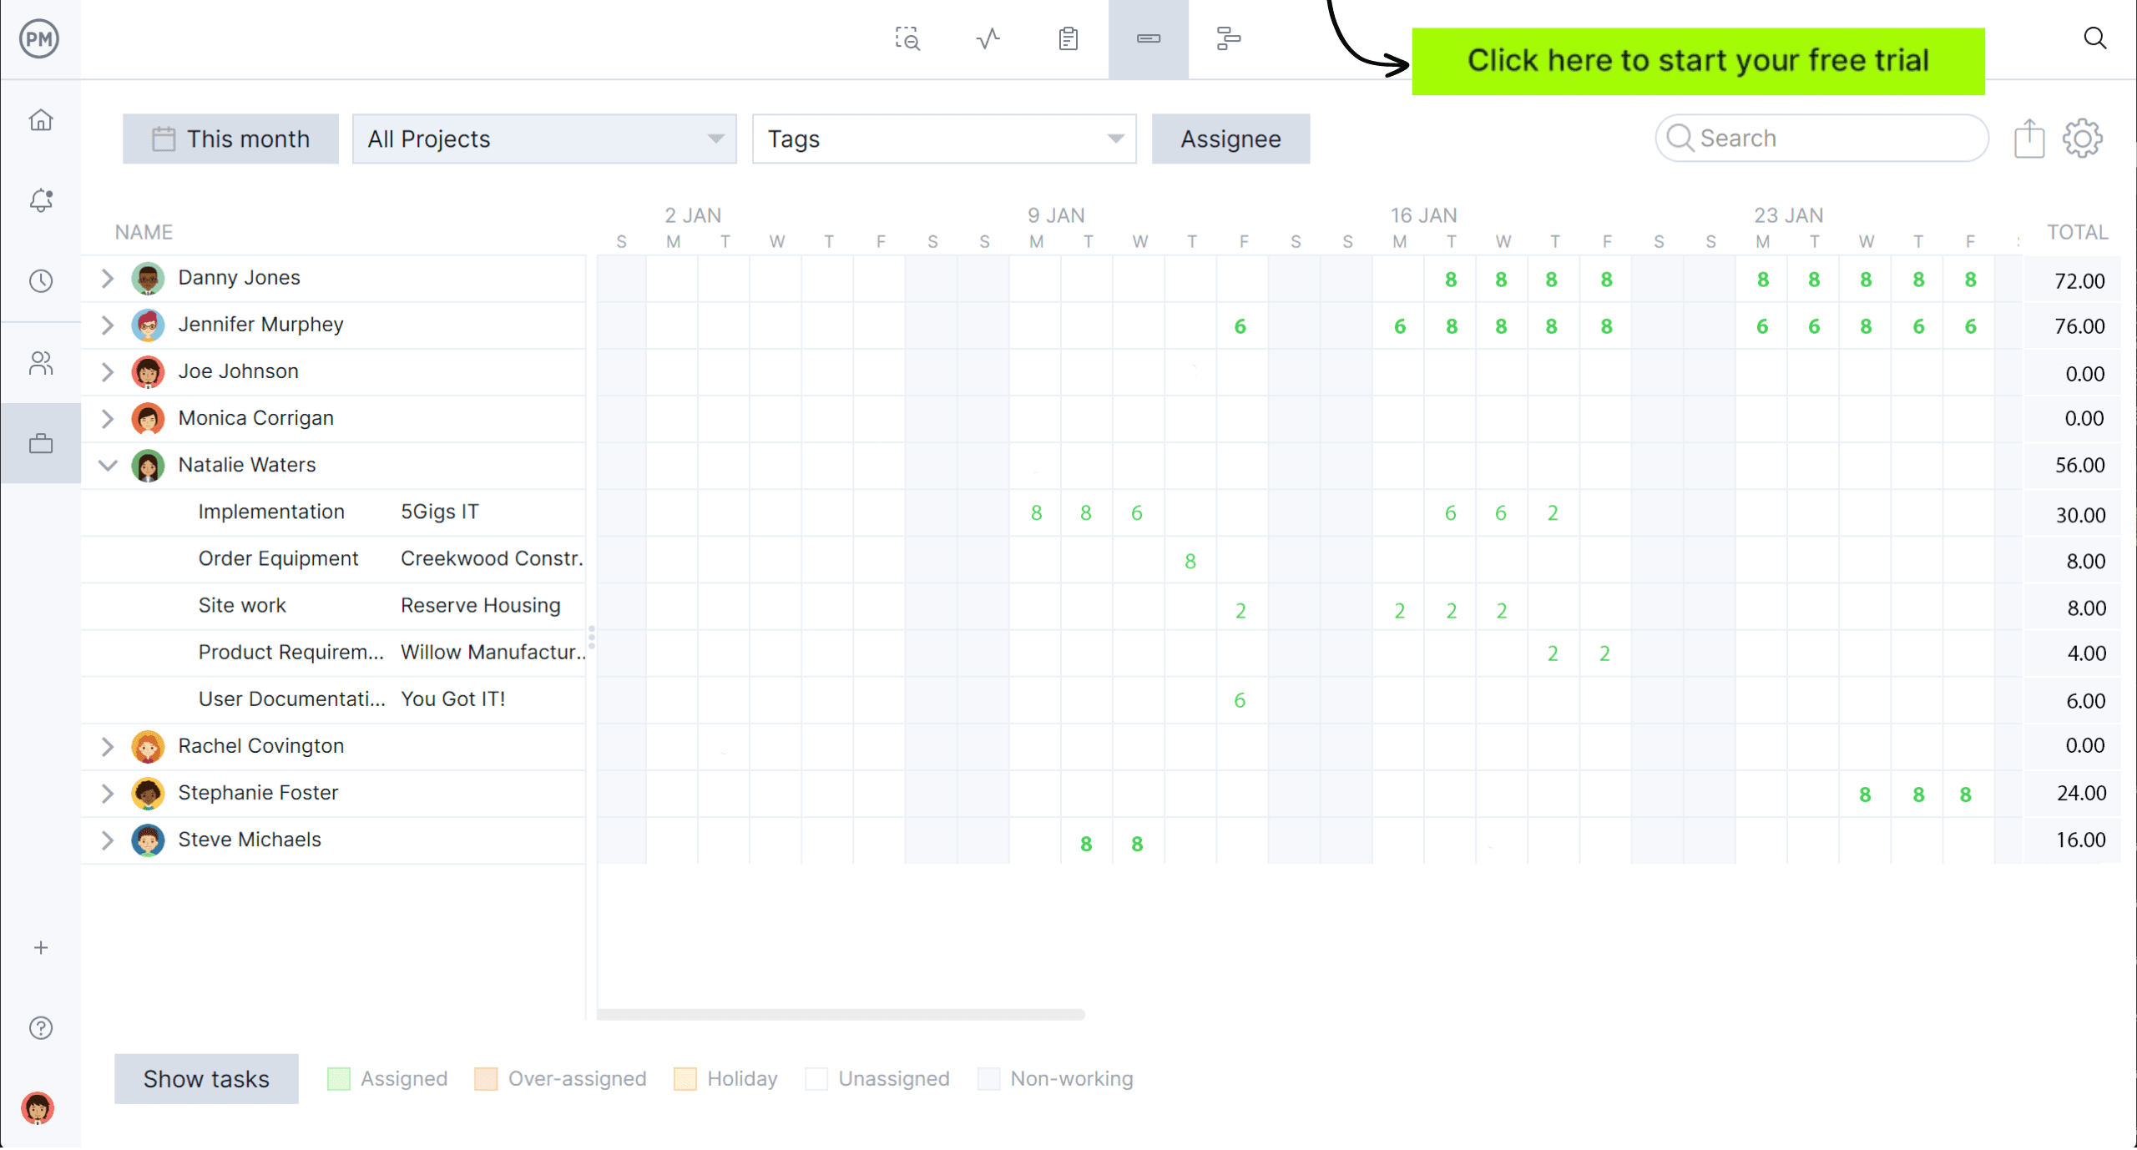
Task: Click the add new project plus icon
Action: [40, 947]
